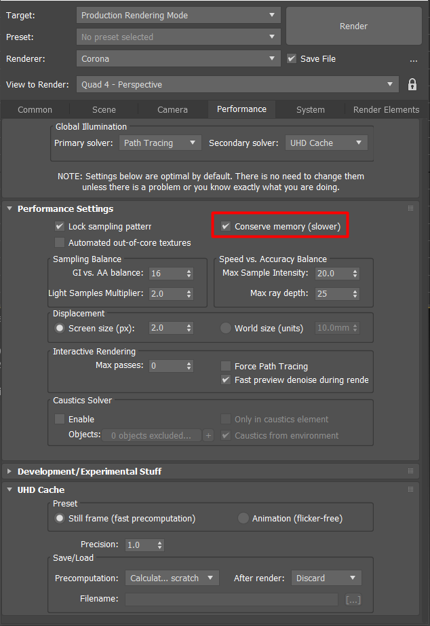The height and width of the screenshot is (626, 430).
Task: Click the Render button
Action: click(353, 26)
